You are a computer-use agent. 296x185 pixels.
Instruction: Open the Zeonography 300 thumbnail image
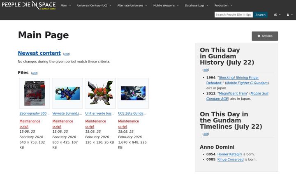(35, 93)
